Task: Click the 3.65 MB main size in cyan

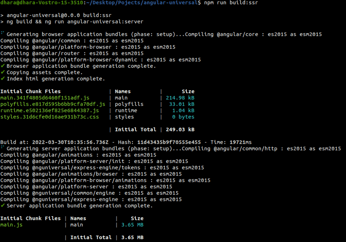Action: 132,225
